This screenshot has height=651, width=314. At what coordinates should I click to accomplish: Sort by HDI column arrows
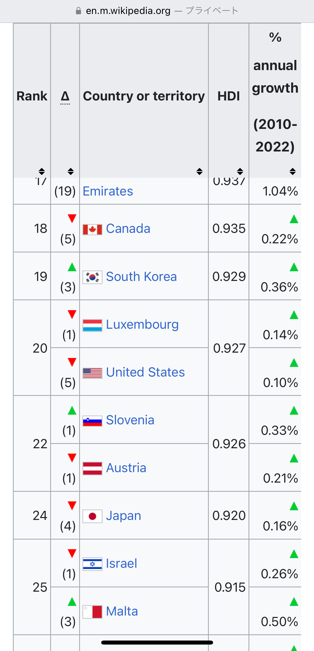pos(240,171)
